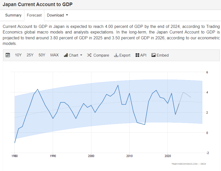Switch to the Summary tab

point(13,15)
